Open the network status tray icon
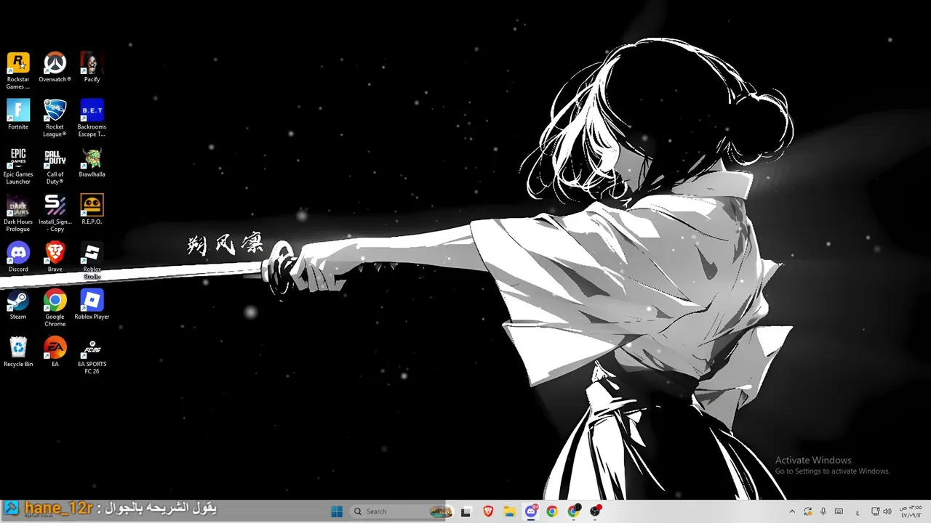This screenshot has height=523, width=931. (x=875, y=511)
